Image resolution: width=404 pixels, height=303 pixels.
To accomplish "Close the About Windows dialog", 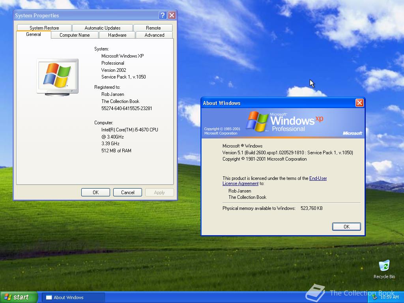I will click(359, 103).
